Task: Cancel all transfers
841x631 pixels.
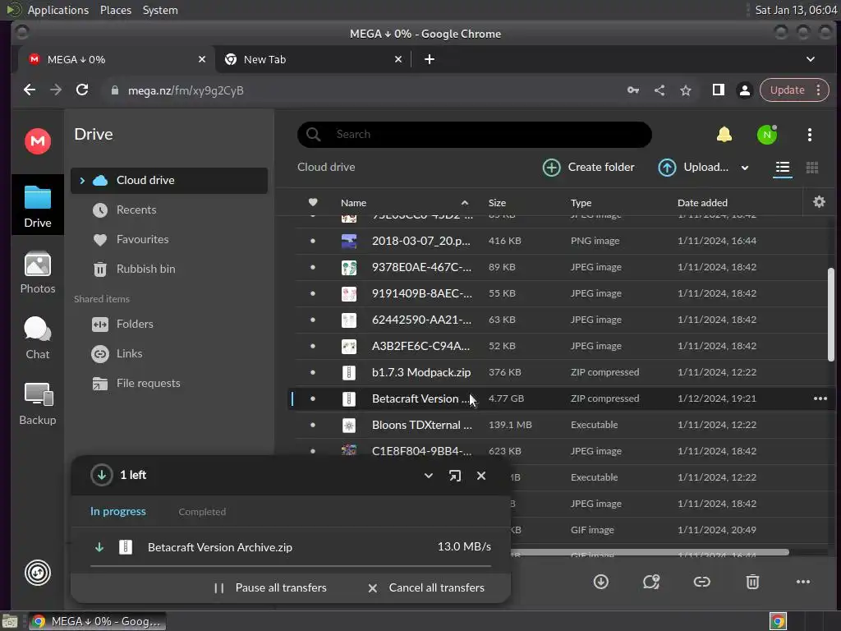Action: pyautogui.click(x=426, y=588)
